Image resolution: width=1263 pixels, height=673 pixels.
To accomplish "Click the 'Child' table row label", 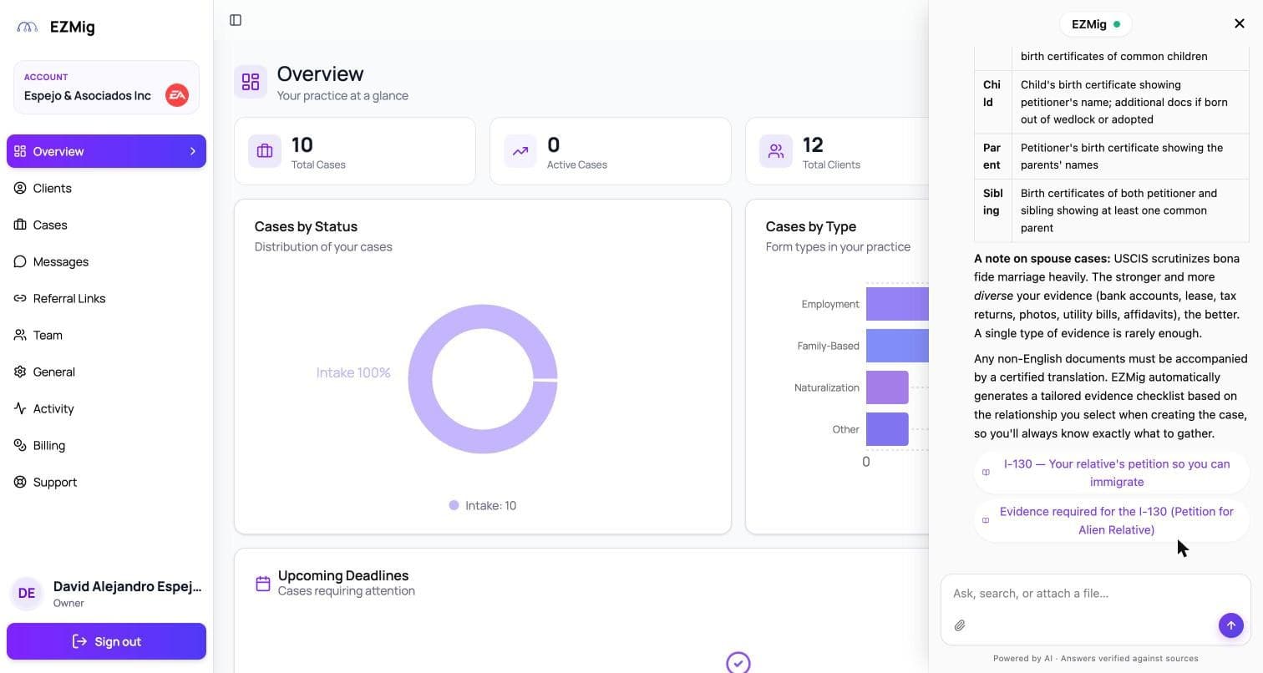I will (x=992, y=94).
